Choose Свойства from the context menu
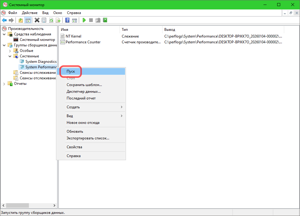This screenshot has width=300, height=216. (74, 147)
